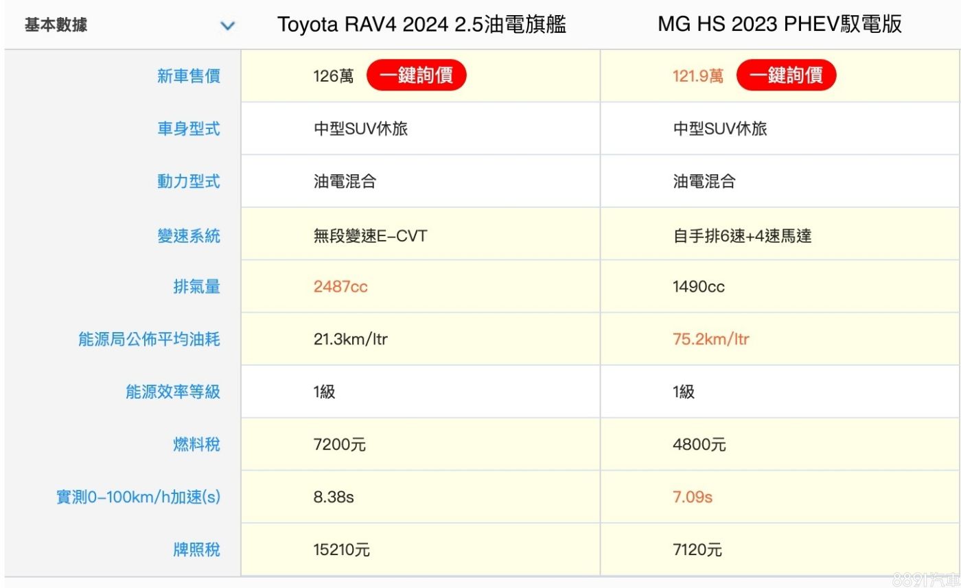
Task: Select the MG HS 2023 PHEV馭電版 header
Action: [780, 25]
